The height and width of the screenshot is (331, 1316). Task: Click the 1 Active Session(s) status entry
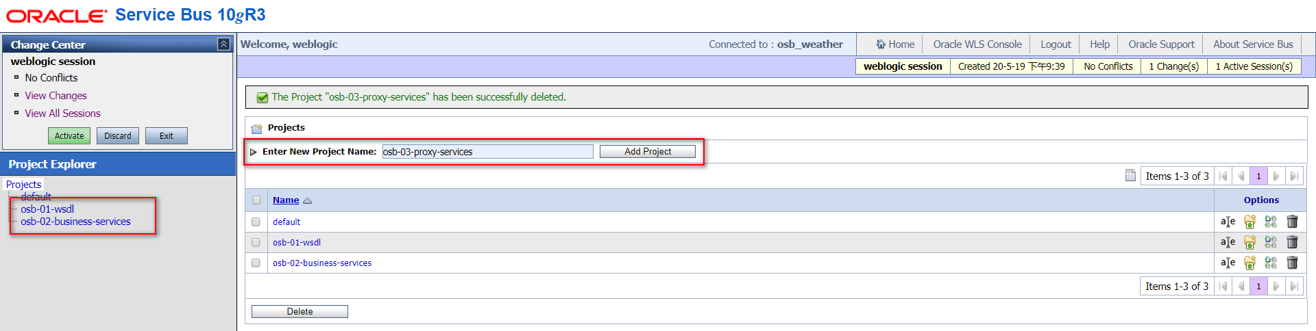(1254, 66)
